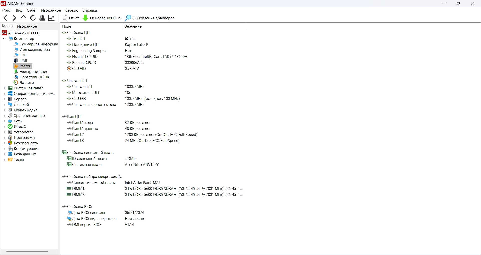This screenshot has width=481, height=255.
Task: Click the Электропитание battery icon
Action: tap(16, 71)
